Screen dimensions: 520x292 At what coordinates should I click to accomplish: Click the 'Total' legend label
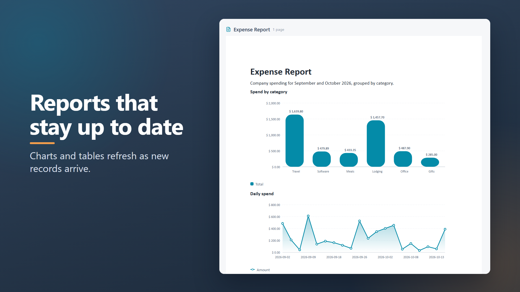coord(259,184)
